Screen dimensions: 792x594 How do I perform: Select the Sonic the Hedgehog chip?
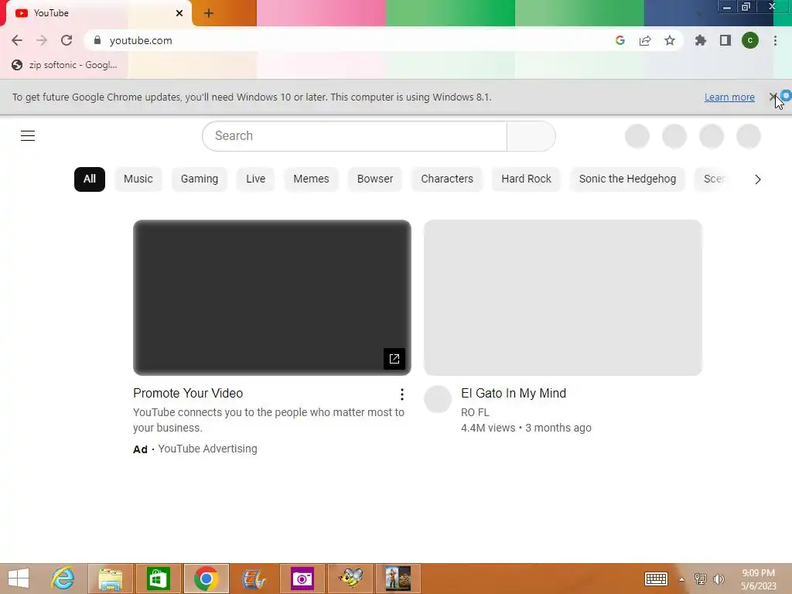tap(627, 179)
